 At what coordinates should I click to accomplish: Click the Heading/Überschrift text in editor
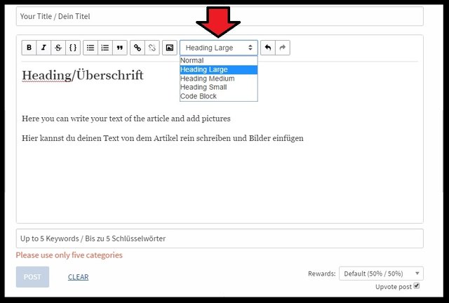click(x=83, y=75)
